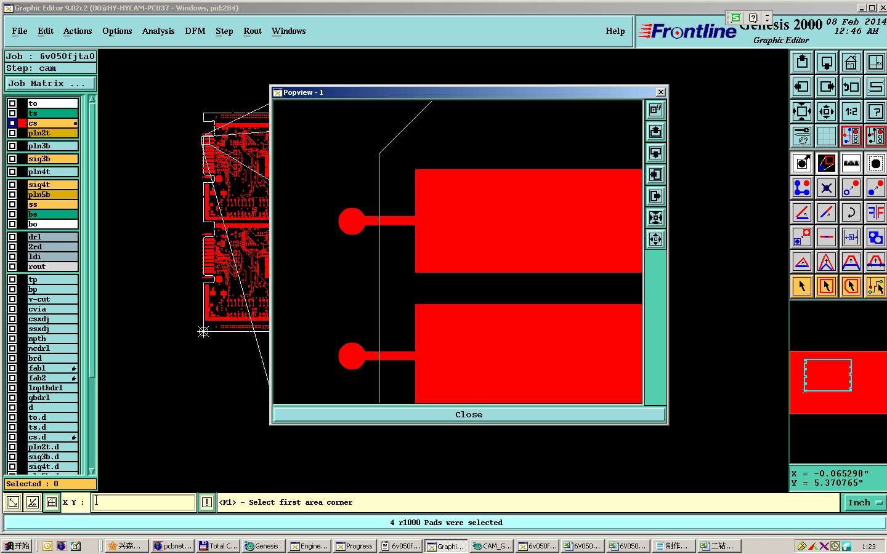The image size is (887, 554).
Task: Toggle the grid display icon
Action: (827, 136)
